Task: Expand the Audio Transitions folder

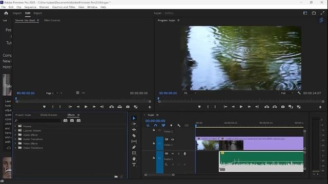Action: 15,139
